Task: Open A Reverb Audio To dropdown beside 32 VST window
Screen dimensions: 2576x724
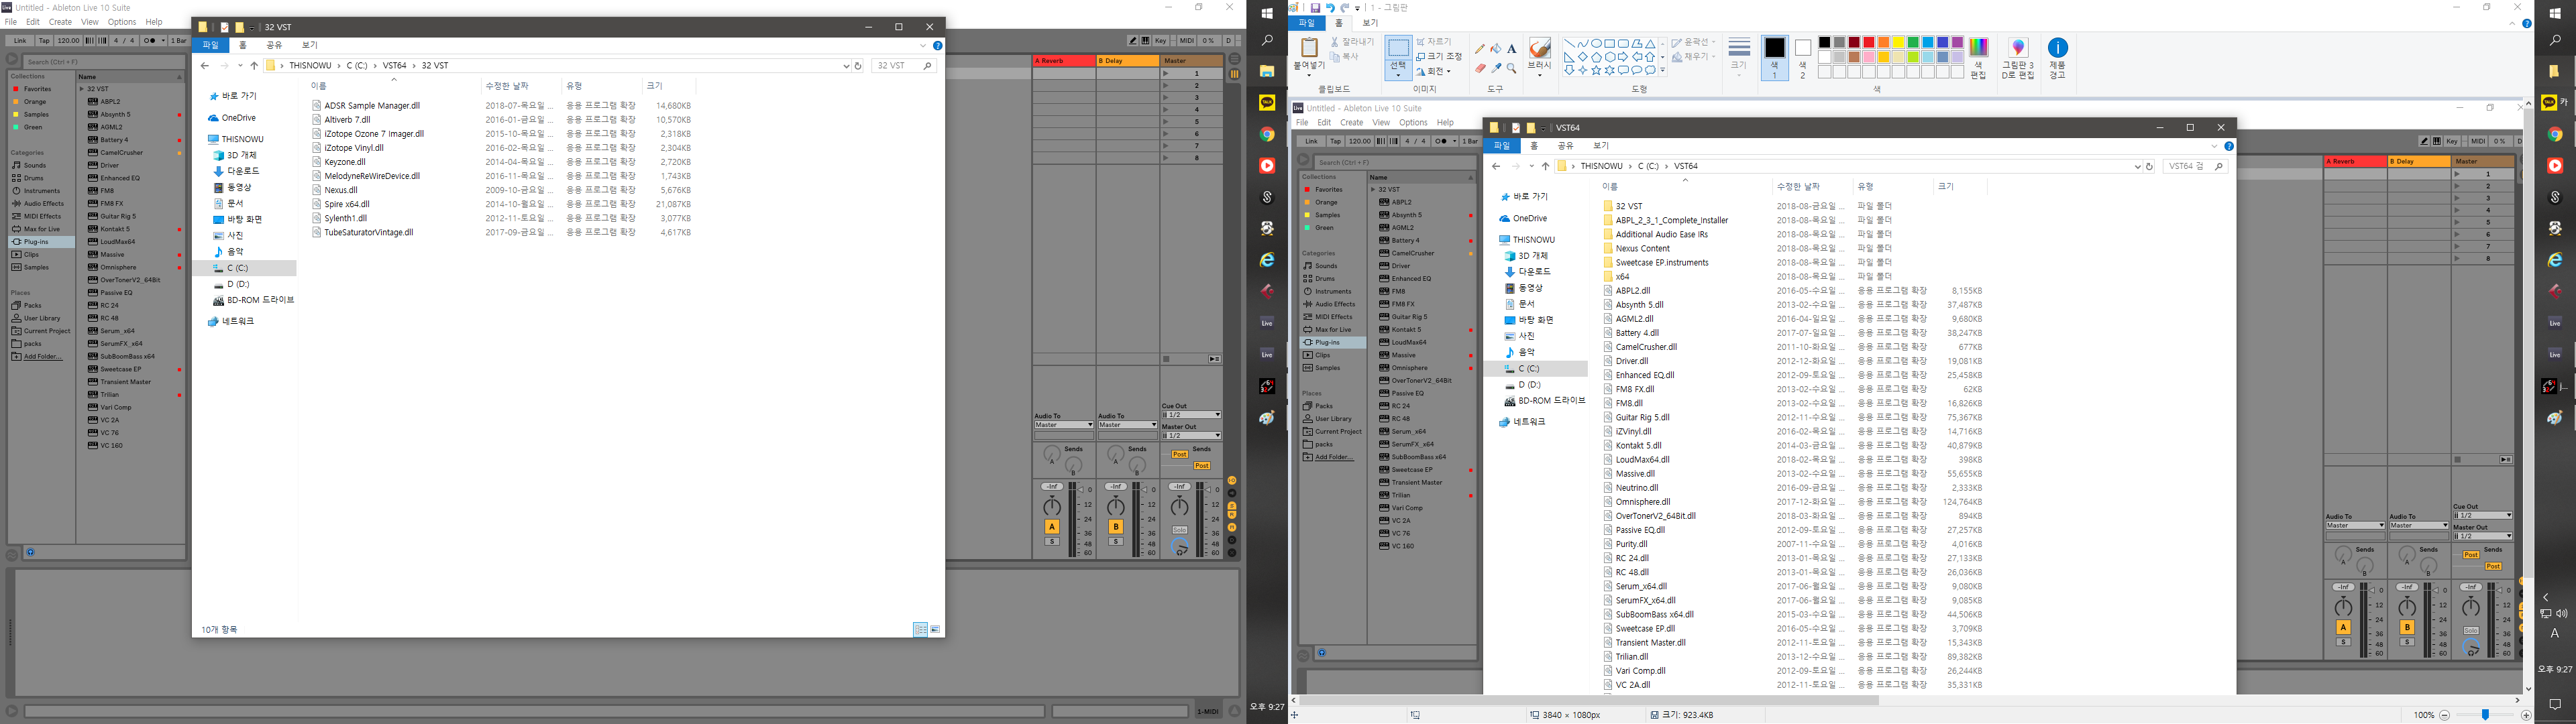Action: [x=1063, y=425]
